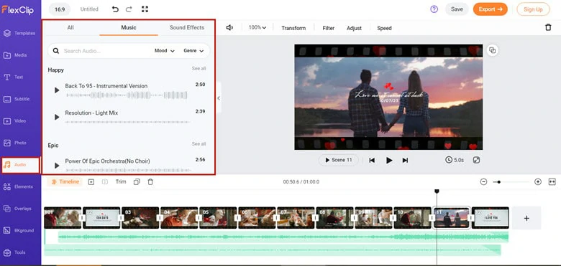Screen dimensions: 561x266
Task: Click the 5.0s scene duration control
Action: point(455,160)
